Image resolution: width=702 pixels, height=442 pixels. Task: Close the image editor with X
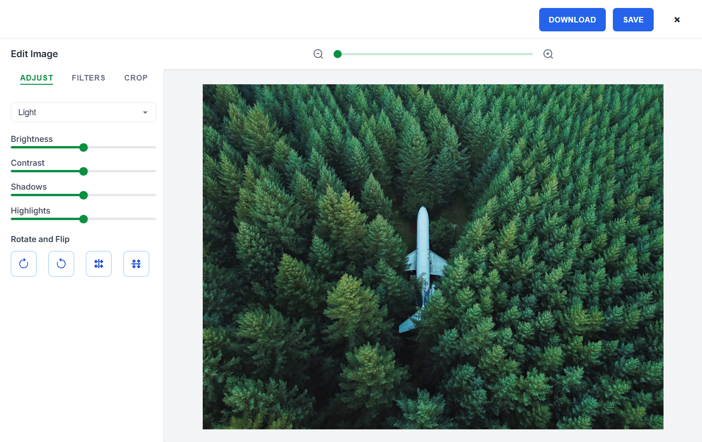[x=677, y=20]
